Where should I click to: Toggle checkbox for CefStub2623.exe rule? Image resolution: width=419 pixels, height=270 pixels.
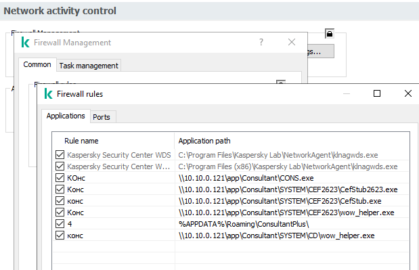[60, 189]
